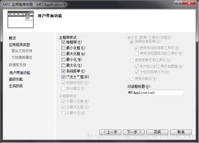The width and height of the screenshot is (199, 143).
Task: Toggle the 粗框架 checkbox
Action: 63,42
